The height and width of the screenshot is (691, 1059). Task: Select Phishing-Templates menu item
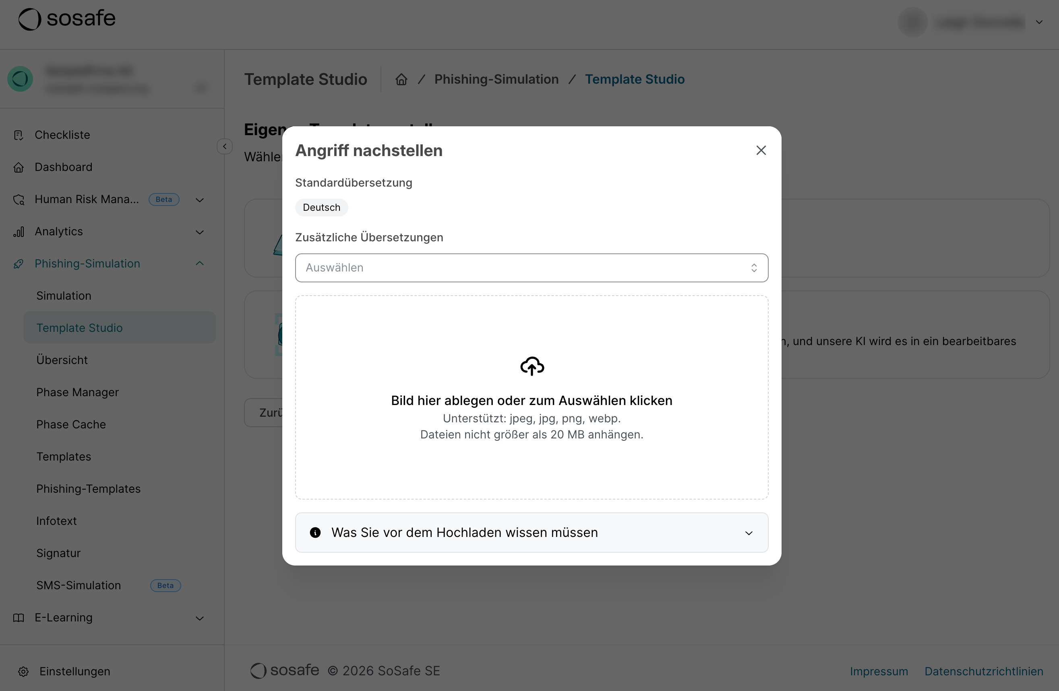click(x=88, y=489)
